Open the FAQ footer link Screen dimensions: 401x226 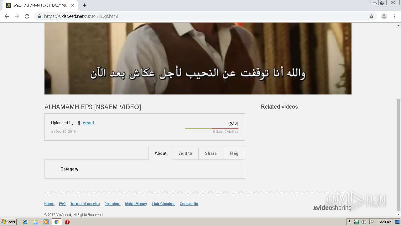pos(62,204)
